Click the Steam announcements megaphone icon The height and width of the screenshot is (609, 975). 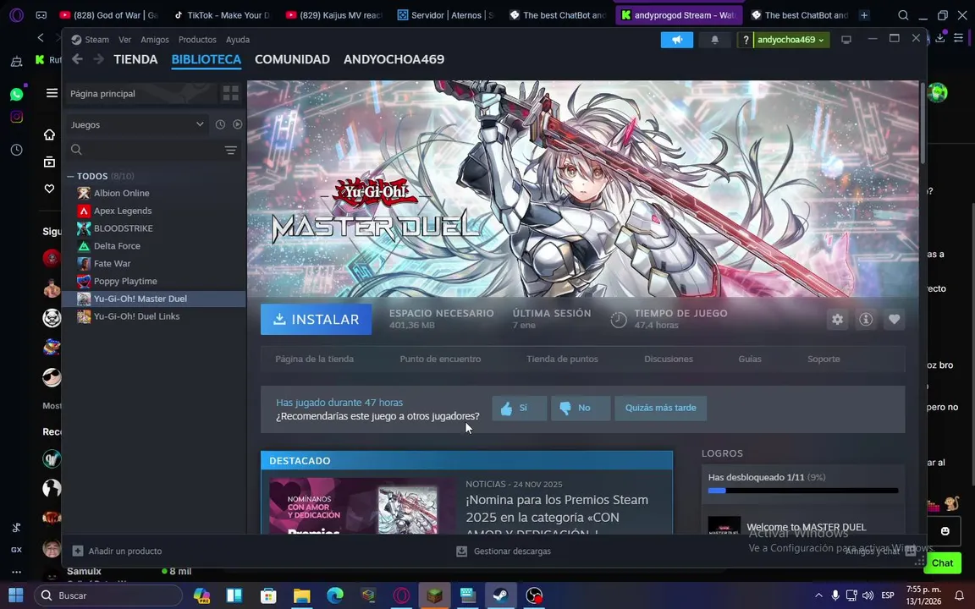click(676, 39)
